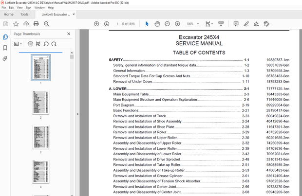
Task: Rotate page clockwise
Action: pyautogui.click(x=54, y=44)
